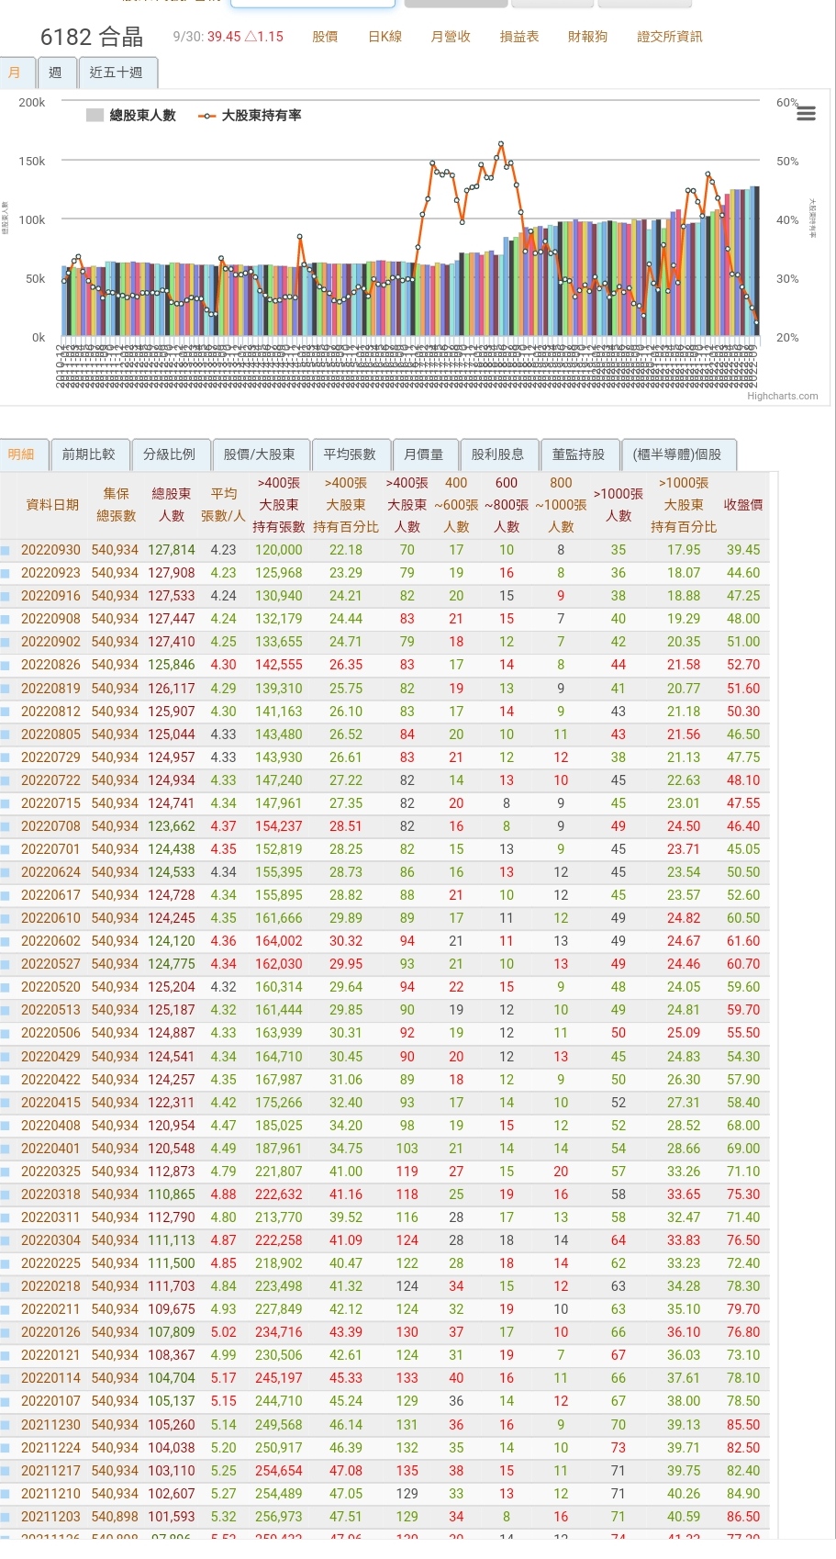This screenshot has width=836, height=1559.
Task: Switch the chart to the 週 view
Action: (x=55, y=73)
